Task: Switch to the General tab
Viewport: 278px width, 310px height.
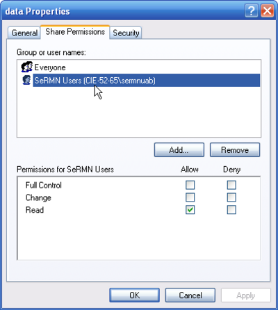Action: click(24, 33)
